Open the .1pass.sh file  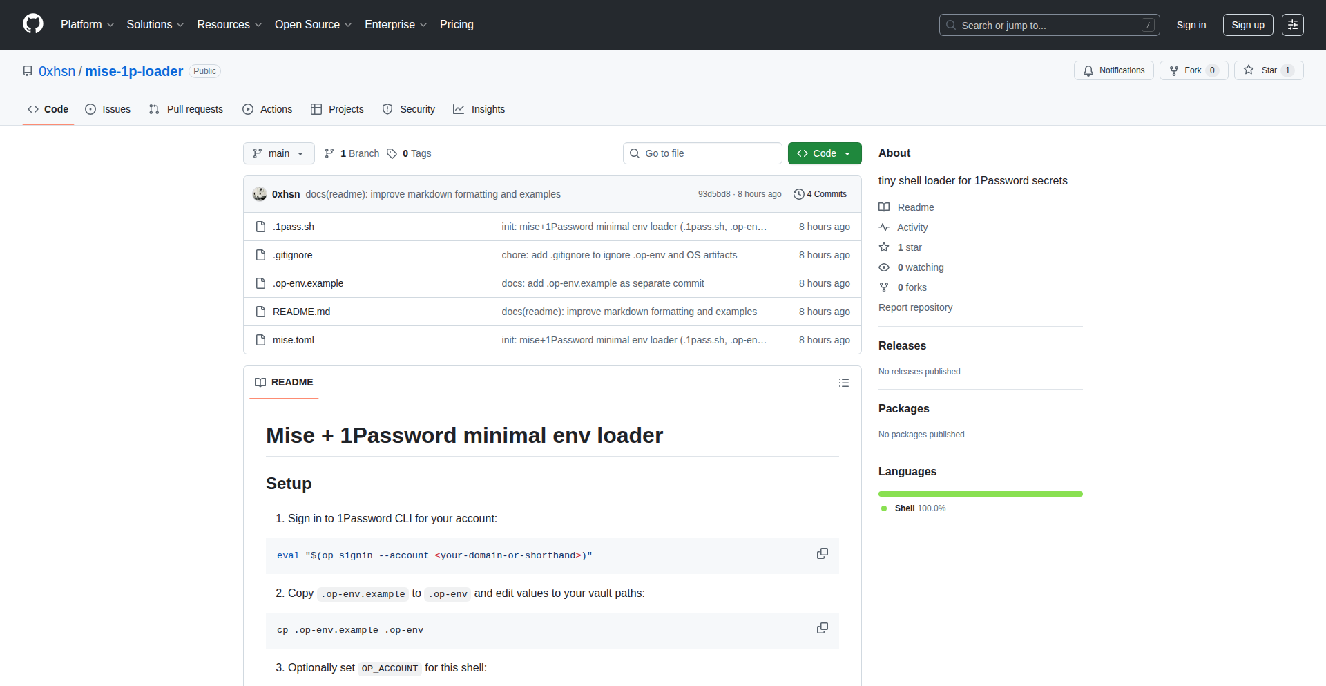(294, 227)
